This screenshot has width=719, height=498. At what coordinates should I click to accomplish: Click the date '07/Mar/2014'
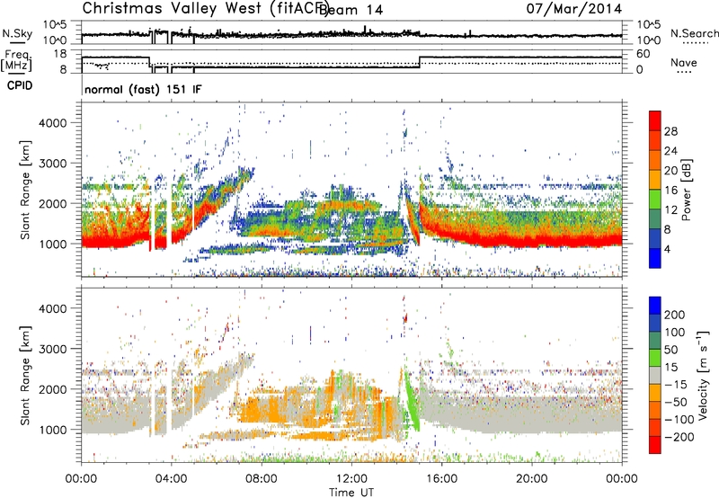(574, 9)
